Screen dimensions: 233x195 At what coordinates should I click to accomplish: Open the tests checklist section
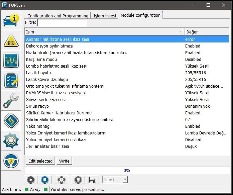tap(11, 80)
